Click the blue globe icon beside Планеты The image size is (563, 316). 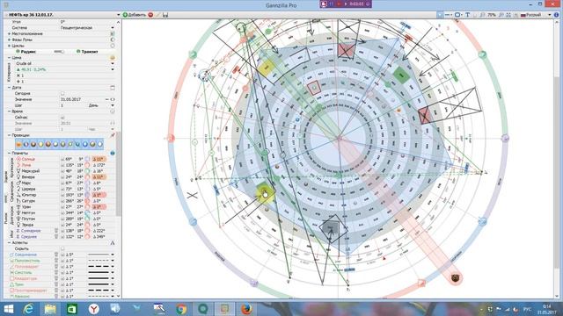point(113,153)
